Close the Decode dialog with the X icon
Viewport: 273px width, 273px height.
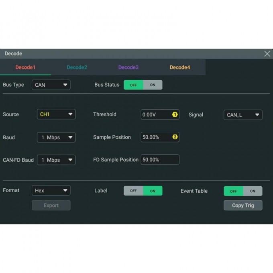coord(267,54)
